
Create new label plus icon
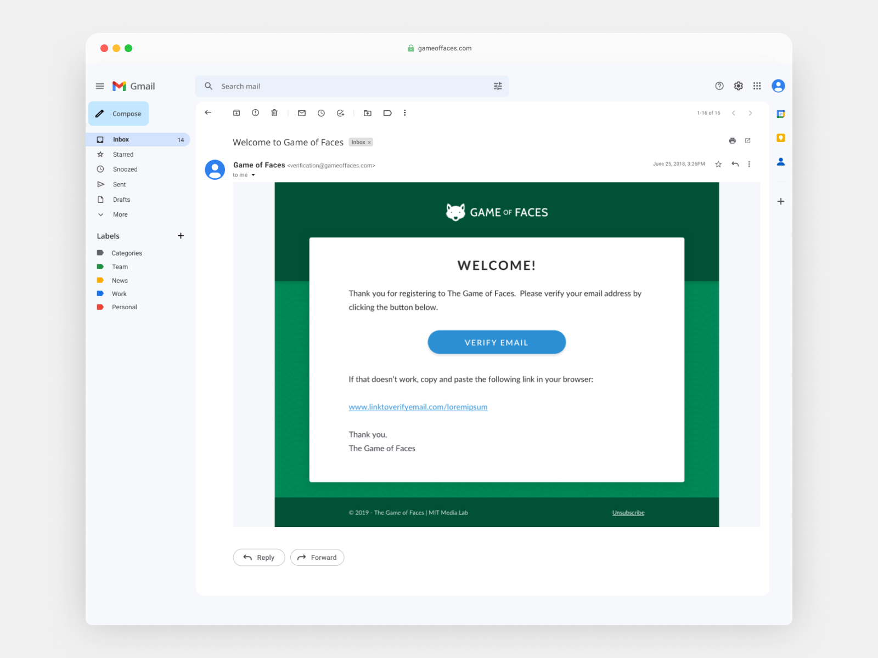click(x=181, y=236)
